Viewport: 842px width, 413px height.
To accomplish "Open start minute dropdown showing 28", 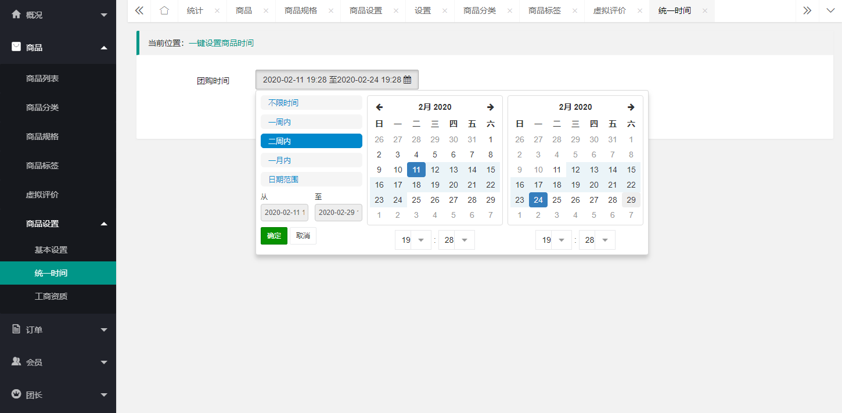I will click(x=456, y=240).
